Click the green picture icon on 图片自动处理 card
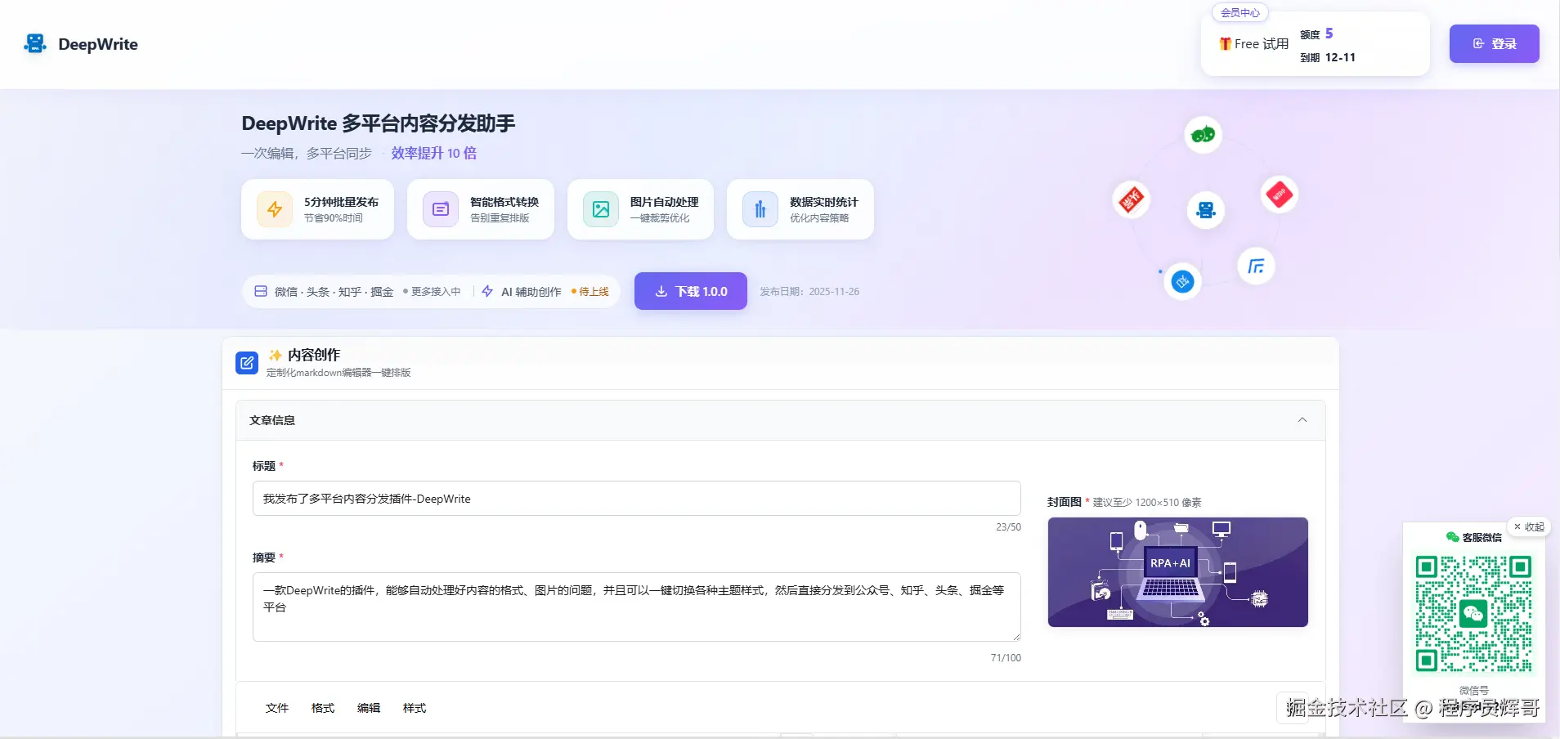Screen dimensions: 1560x739 [601, 209]
